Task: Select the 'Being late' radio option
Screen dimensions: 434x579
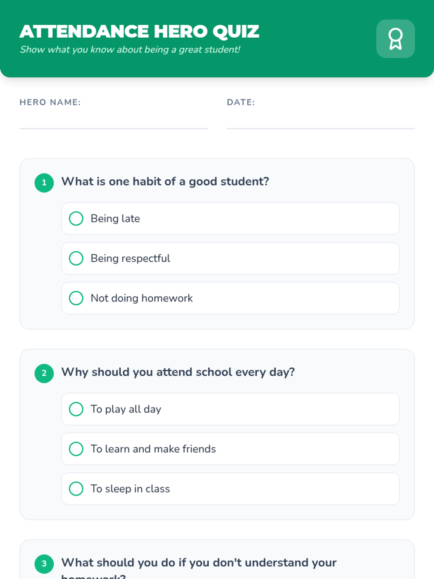Action: [x=76, y=219]
